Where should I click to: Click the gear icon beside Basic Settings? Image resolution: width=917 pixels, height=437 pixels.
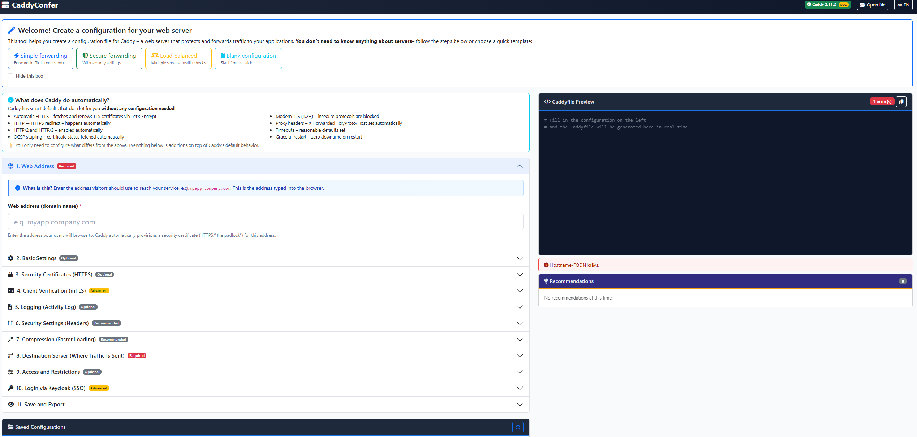[x=10, y=258]
